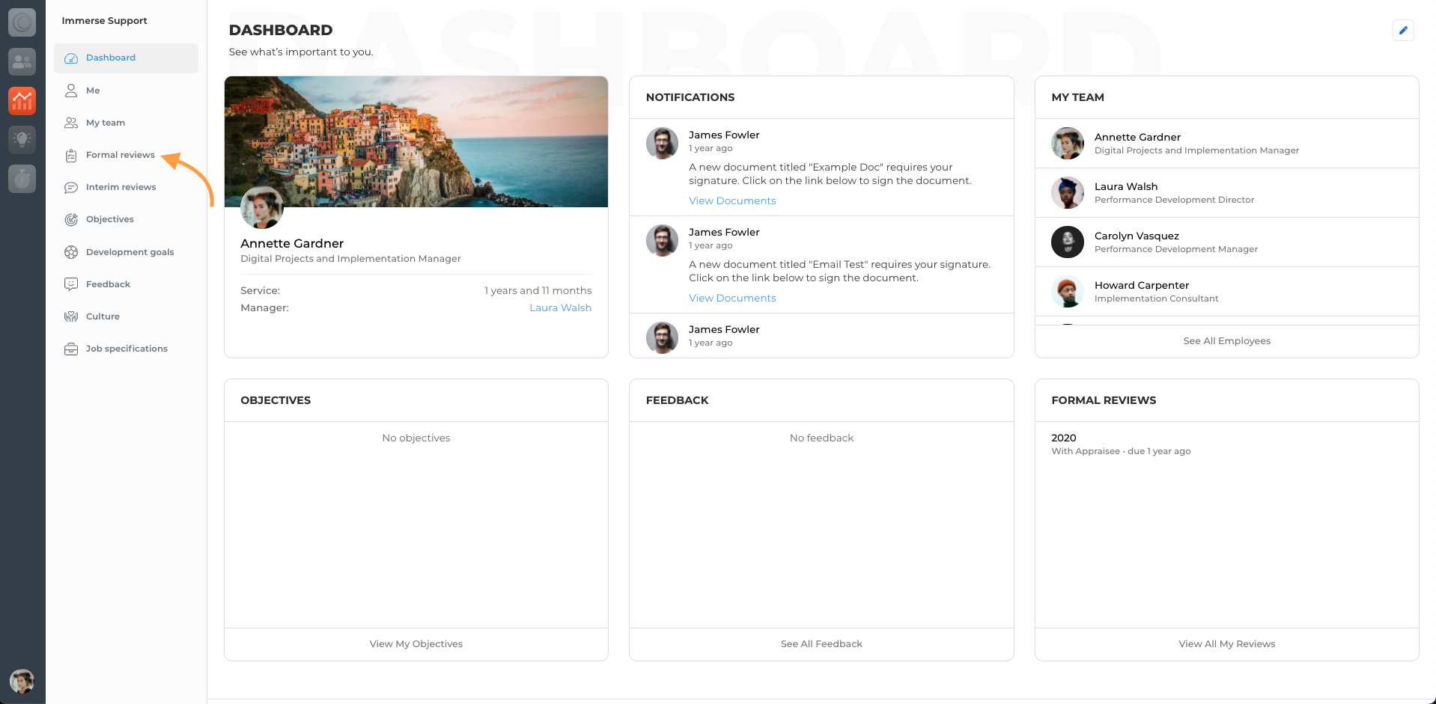Click Annette Gardner's avatar in My Team

[1068, 143]
